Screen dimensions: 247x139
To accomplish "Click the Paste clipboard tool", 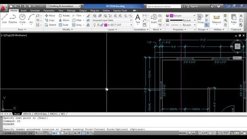I will 233,19.
